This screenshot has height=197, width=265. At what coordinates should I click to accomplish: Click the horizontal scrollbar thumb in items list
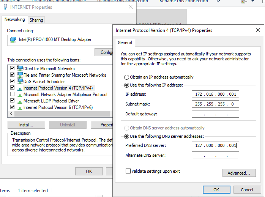coord(62,114)
